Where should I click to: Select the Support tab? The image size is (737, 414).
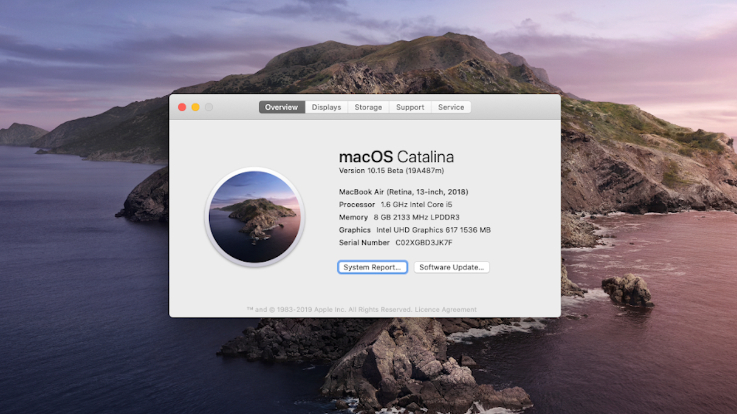tap(410, 107)
